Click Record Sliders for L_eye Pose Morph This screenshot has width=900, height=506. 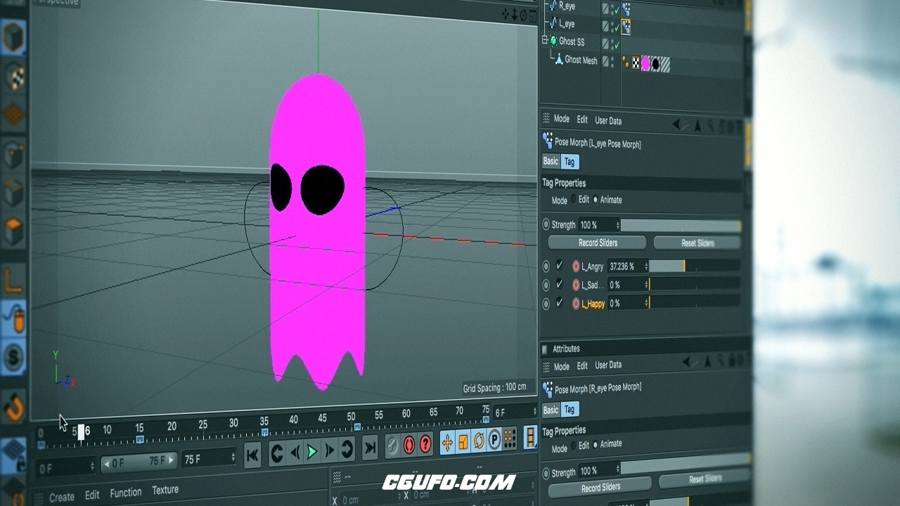tap(598, 242)
